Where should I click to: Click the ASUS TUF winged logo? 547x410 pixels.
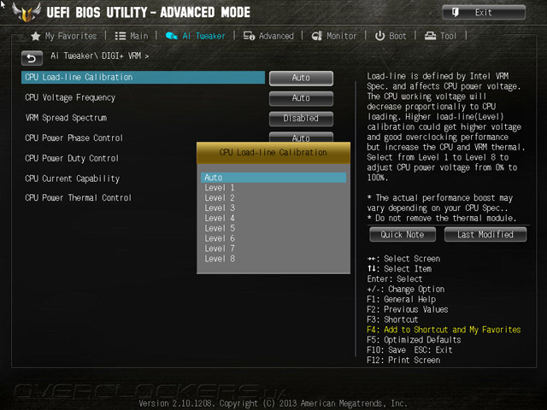click(x=26, y=12)
